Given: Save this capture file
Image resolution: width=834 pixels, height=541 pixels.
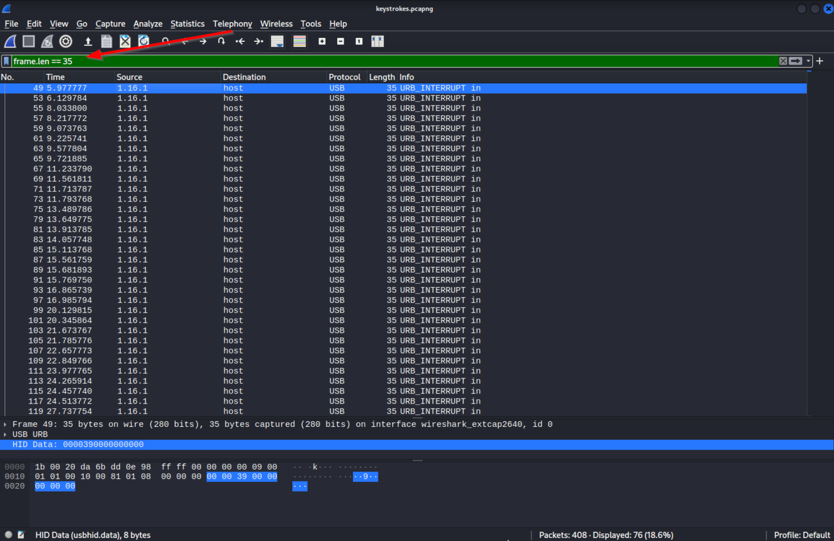Looking at the screenshot, I should click(107, 41).
